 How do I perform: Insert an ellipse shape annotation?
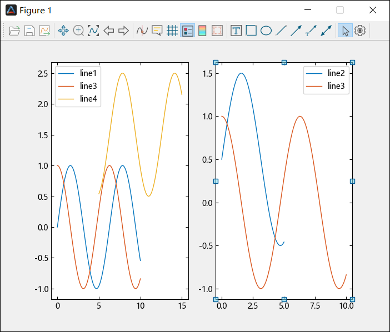(x=266, y=31)
